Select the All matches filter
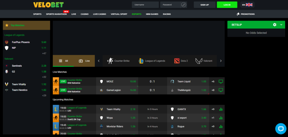This screenshot has width=288, height=137. pos(63,61)
